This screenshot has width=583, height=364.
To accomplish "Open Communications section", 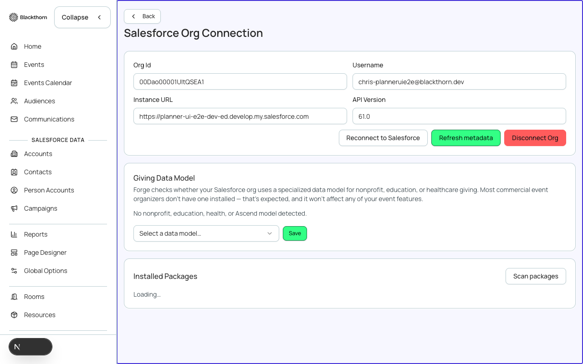I will click(x=58, y=119).
